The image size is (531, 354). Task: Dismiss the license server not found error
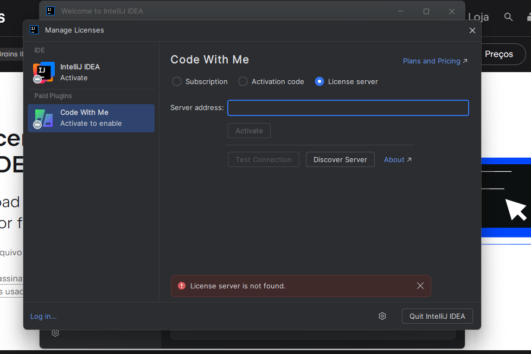click(420, 286)
